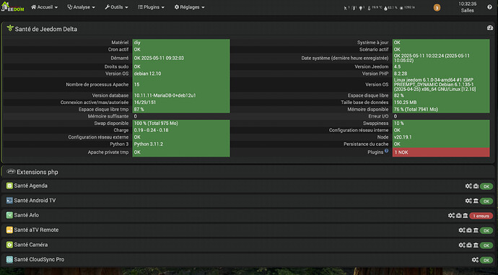Click the temperature summary icon in top bar
The height and width of the screenshot is (275, 498).
369,8
